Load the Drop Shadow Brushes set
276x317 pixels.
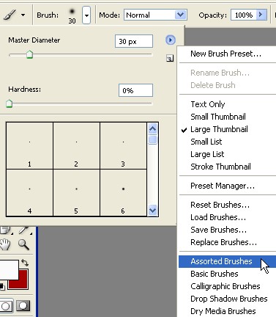[x=229, y=299]
